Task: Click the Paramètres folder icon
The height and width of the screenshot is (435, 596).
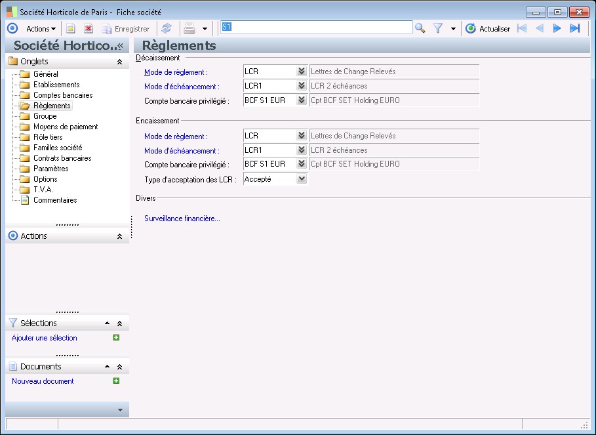Action: 25,169
